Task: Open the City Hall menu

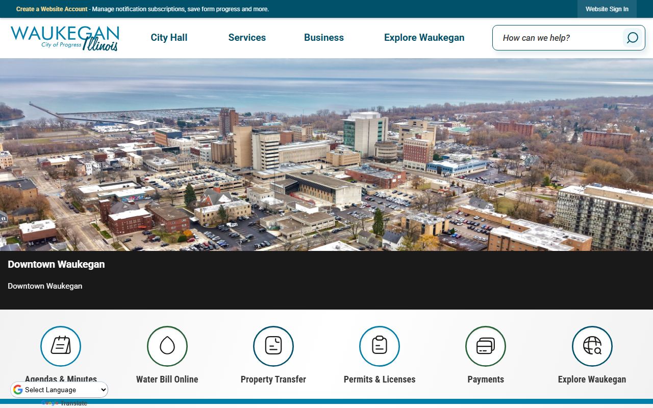Action: 169,38
